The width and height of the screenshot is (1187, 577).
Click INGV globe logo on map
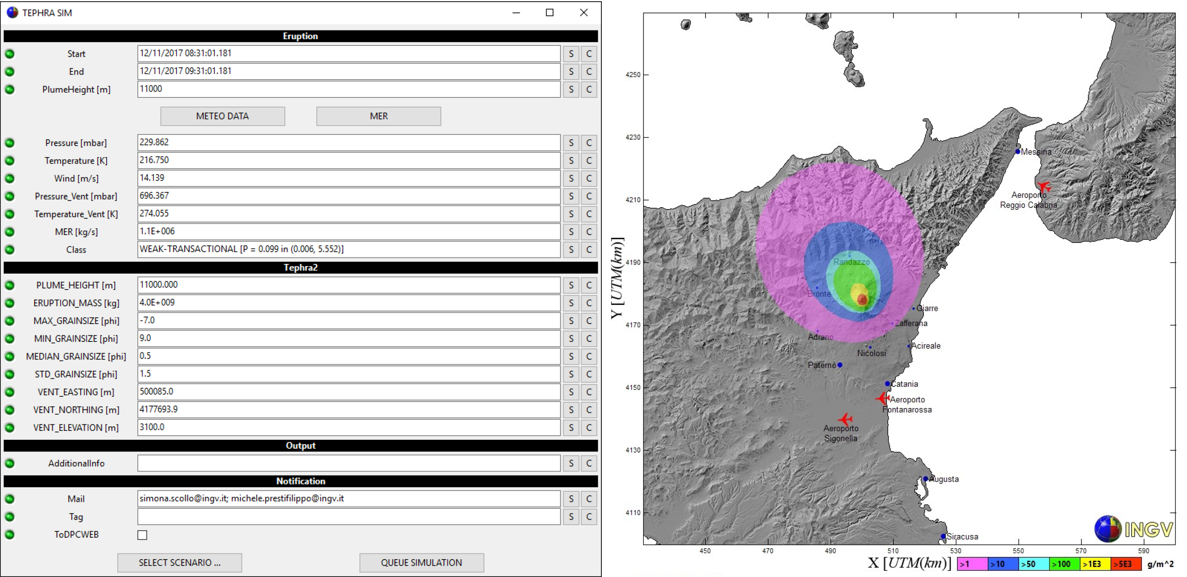pos(1107,529)
